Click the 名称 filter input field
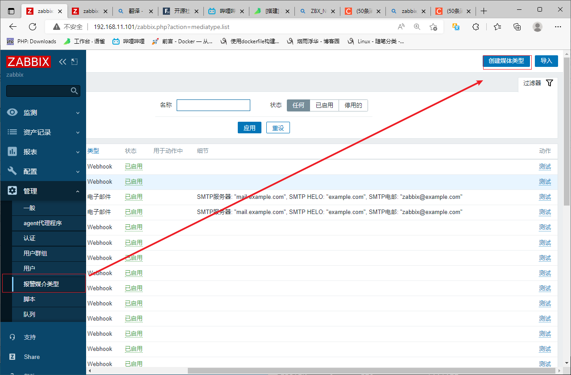The image size is (571, 375). tap(213, 105)
